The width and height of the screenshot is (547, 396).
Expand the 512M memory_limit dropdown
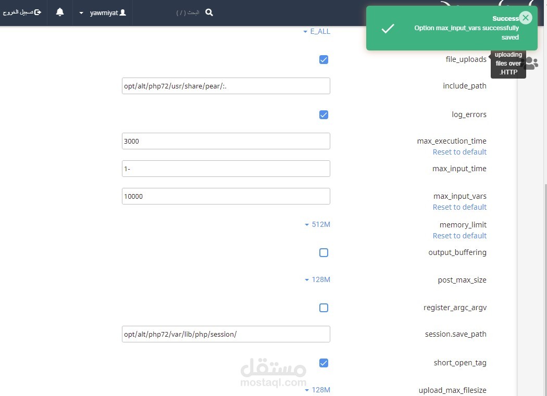pyautogui.click(x=317, y=224)
